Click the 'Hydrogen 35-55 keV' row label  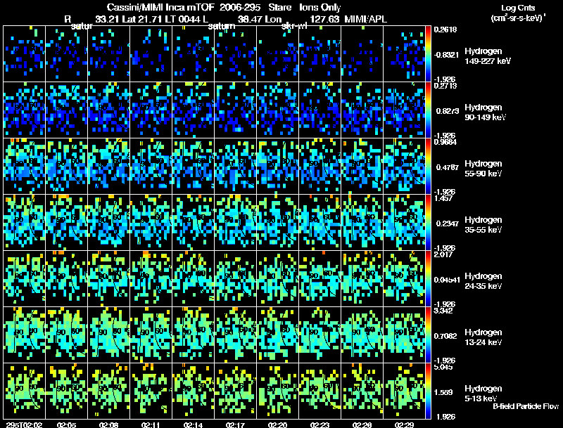(x=483, y=225)
